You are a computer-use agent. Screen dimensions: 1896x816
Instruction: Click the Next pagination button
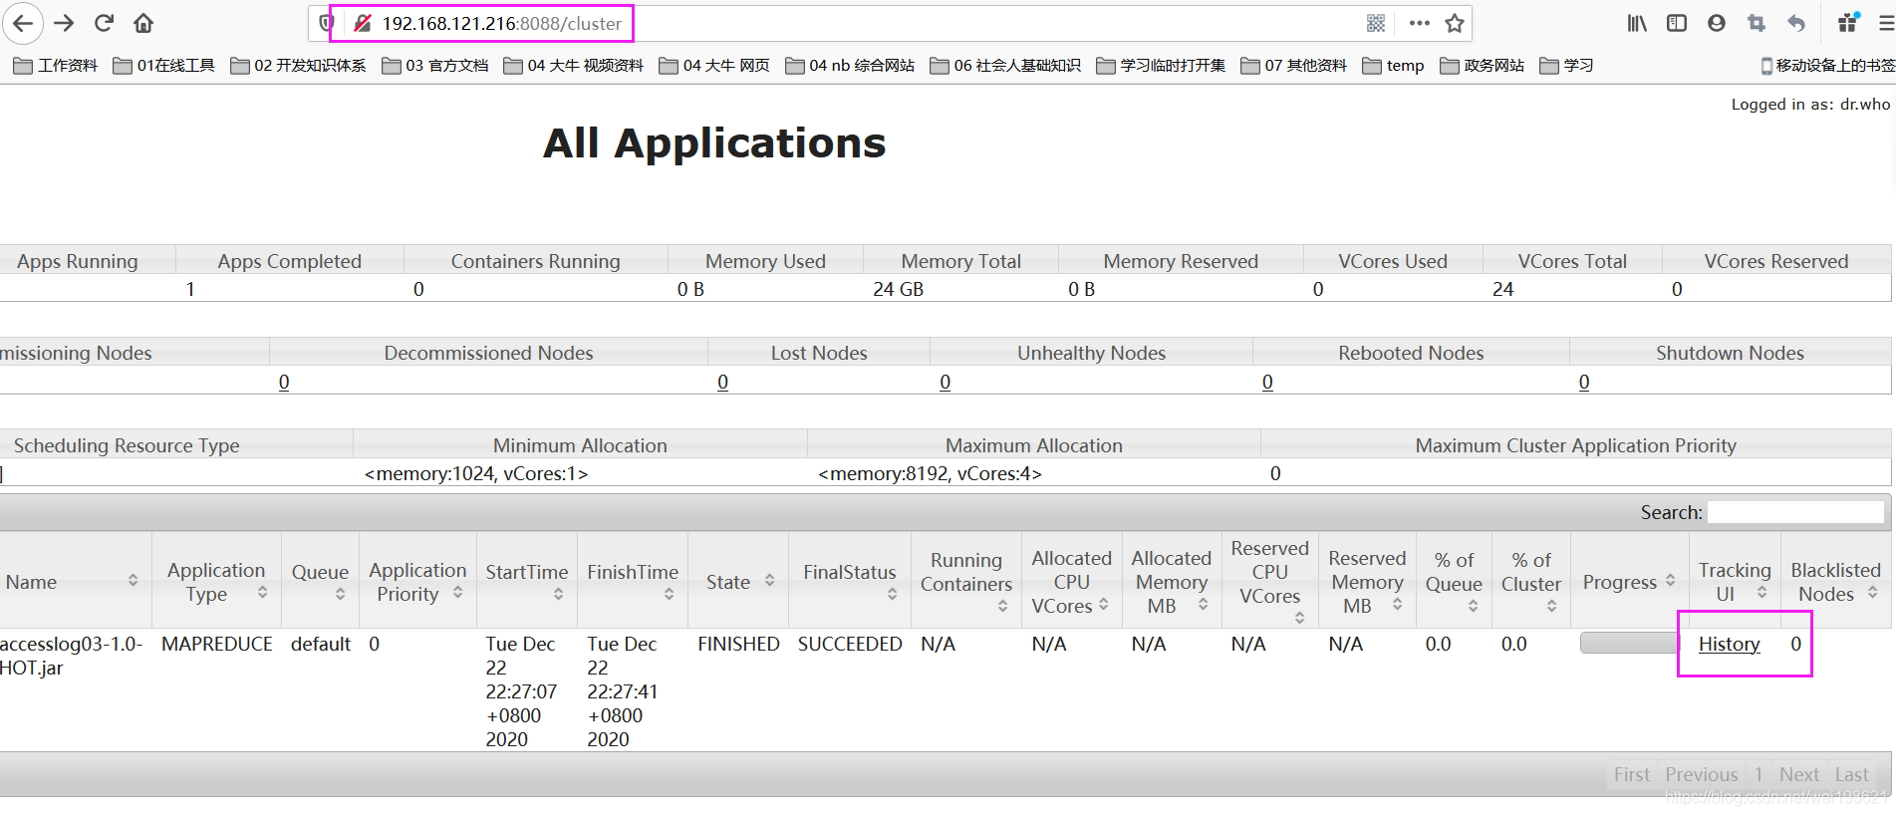pyautogui.click(x=1799, y=774)
